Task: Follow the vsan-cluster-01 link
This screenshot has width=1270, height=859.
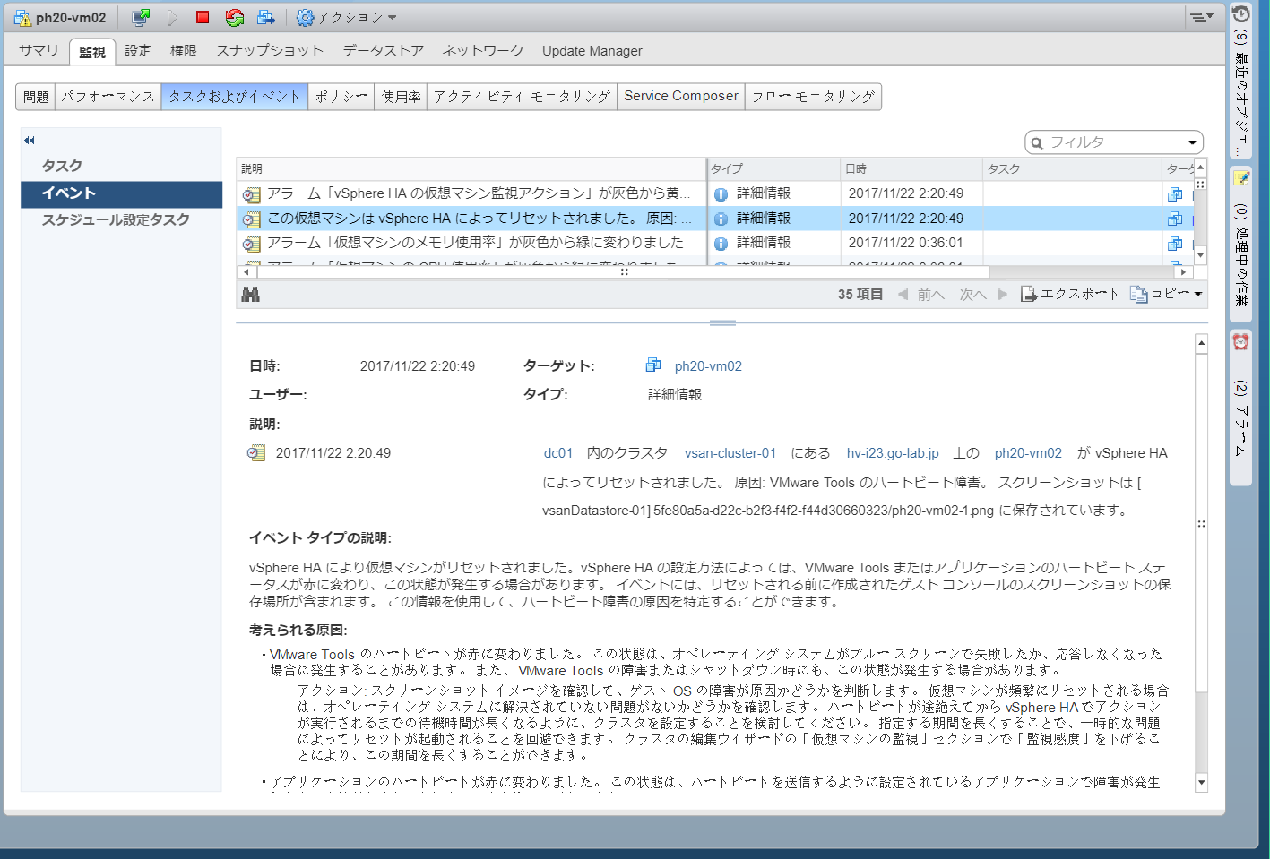Action: (730, 453)
